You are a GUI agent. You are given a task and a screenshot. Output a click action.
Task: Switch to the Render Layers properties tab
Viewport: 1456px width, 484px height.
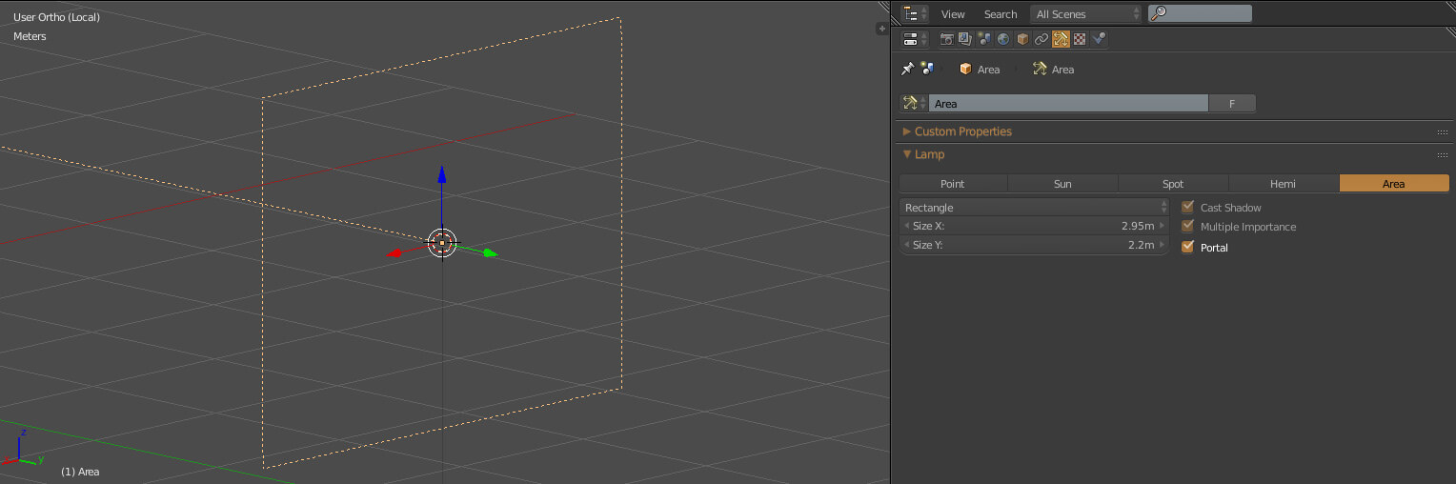(x=965, y=39)
